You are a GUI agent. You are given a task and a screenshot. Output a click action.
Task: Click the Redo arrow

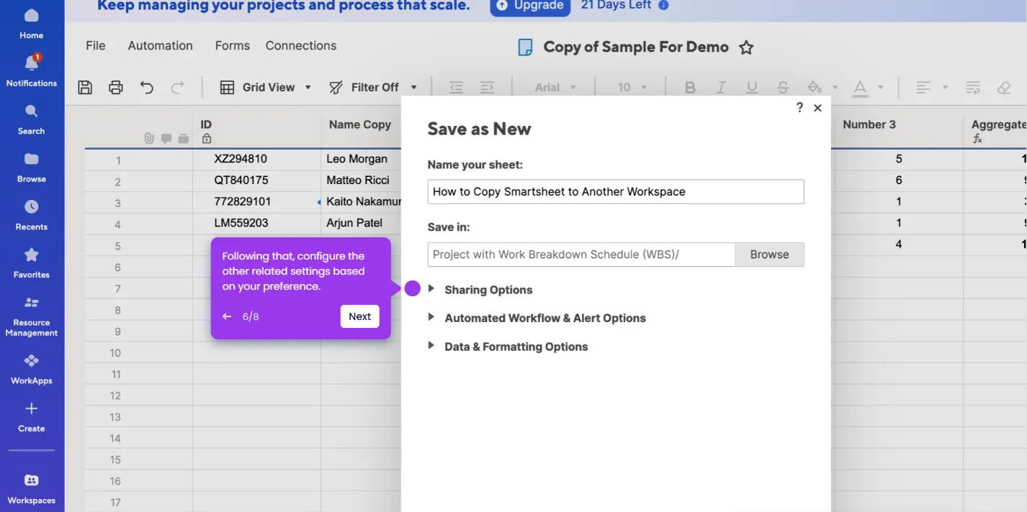point(177,87)
